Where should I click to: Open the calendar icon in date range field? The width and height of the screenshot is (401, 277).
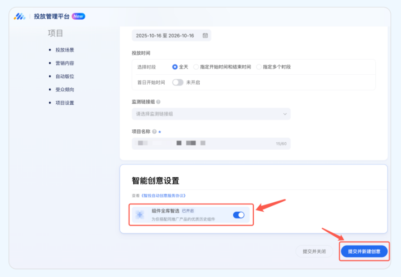(x=205, y=35)
